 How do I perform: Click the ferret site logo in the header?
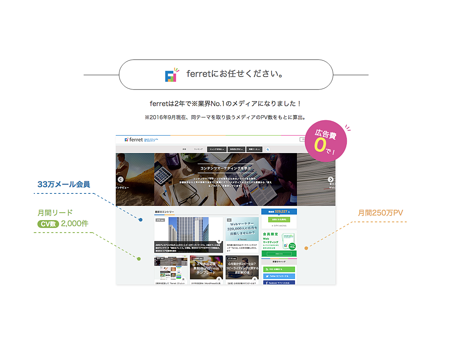tap(134, 139)
